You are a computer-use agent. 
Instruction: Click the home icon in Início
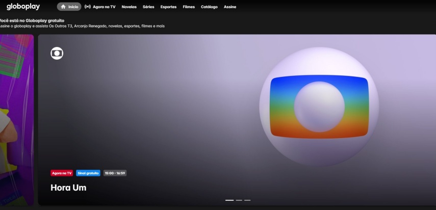click(63, 7)
